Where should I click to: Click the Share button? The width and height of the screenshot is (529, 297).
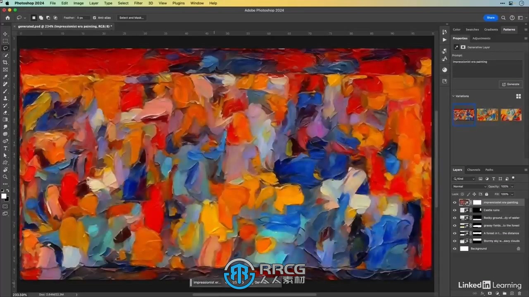(x=491, y=18)
